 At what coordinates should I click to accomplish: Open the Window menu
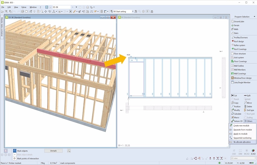coord(33,7)
